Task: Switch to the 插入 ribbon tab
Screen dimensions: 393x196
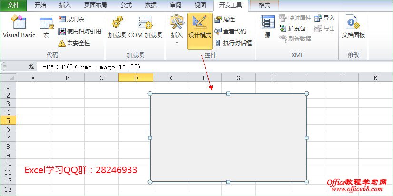Action: [65, 6]
